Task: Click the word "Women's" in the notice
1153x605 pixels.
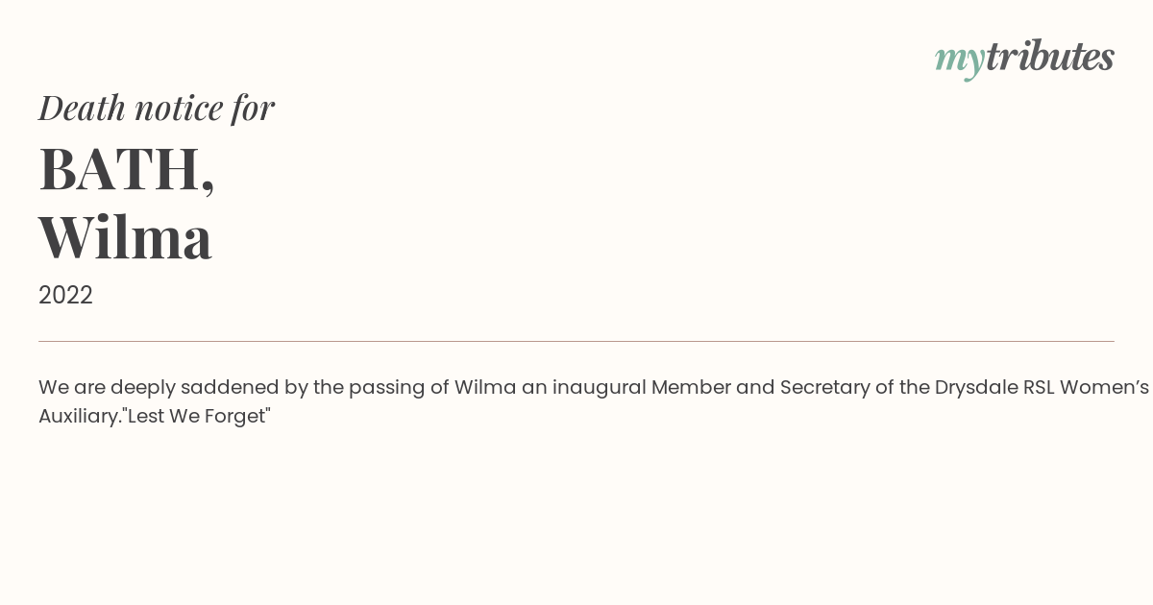Action: pyautogui.click(x=1104, y=387)
